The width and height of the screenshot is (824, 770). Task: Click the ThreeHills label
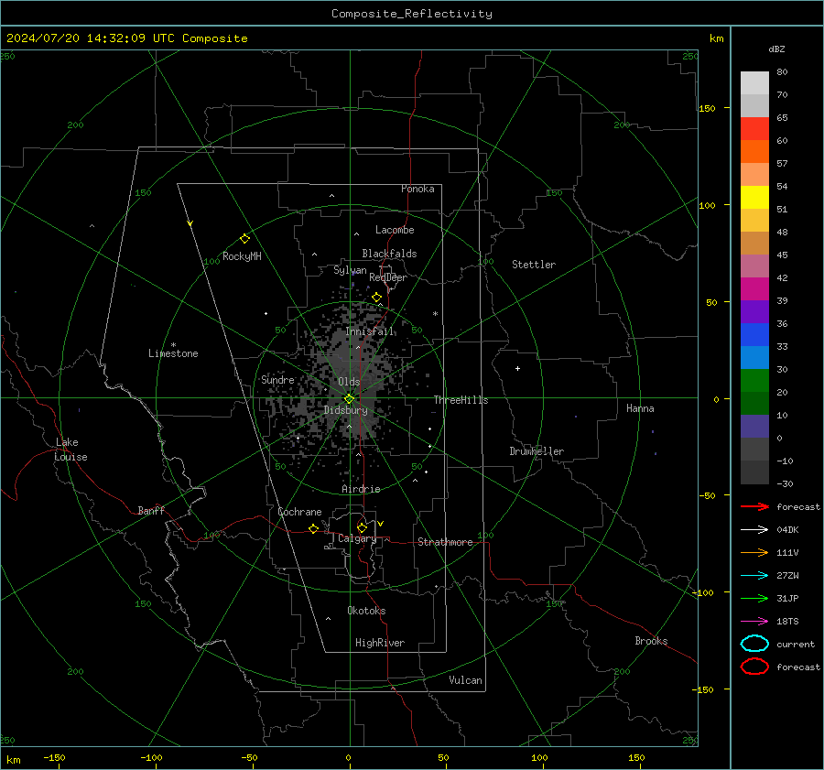coord(461,400)
